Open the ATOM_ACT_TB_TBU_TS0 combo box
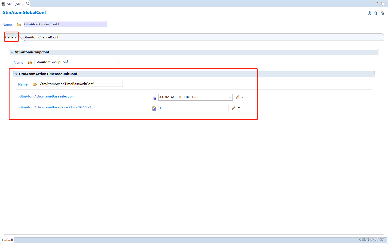 point(195,97)
